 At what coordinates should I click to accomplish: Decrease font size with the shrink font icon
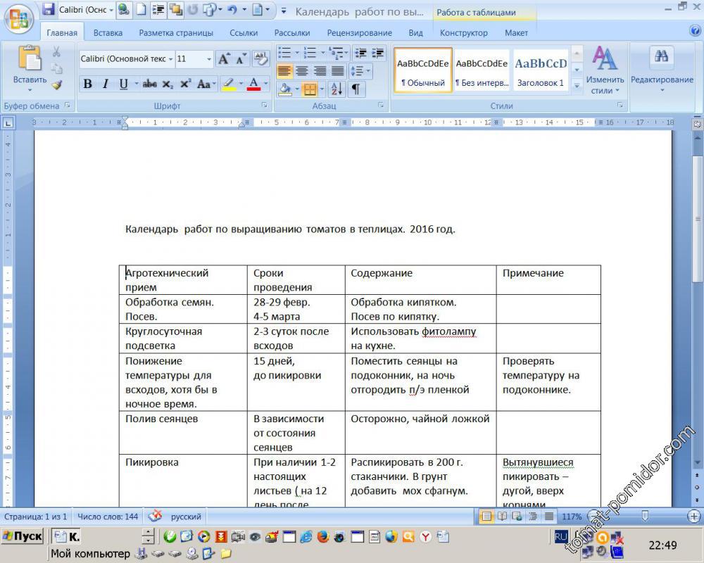click(x=241, y=59)
